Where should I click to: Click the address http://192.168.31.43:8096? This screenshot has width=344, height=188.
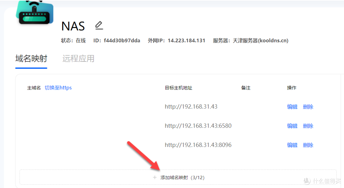click(x=198, y=145)
